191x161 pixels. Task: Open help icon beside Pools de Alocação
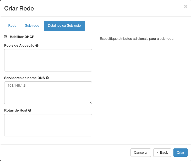(x=37, y=45)
